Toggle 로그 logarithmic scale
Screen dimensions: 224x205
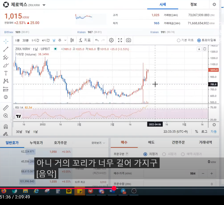click(x=204, y=132)
